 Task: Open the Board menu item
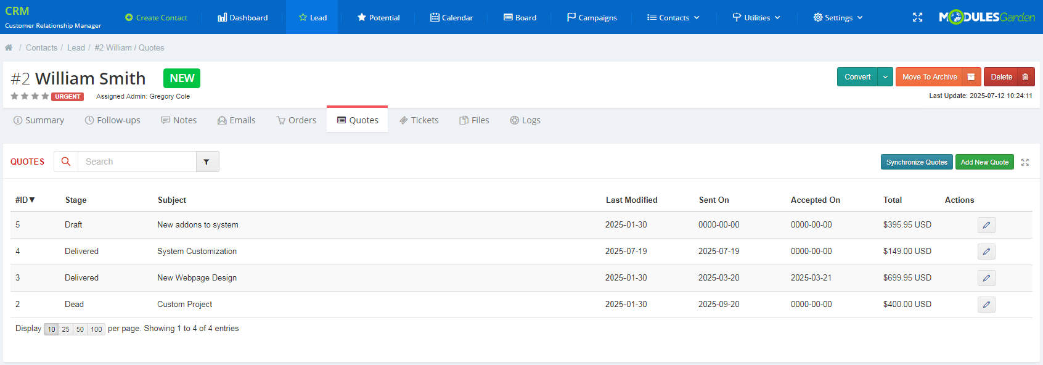(520, 17)
